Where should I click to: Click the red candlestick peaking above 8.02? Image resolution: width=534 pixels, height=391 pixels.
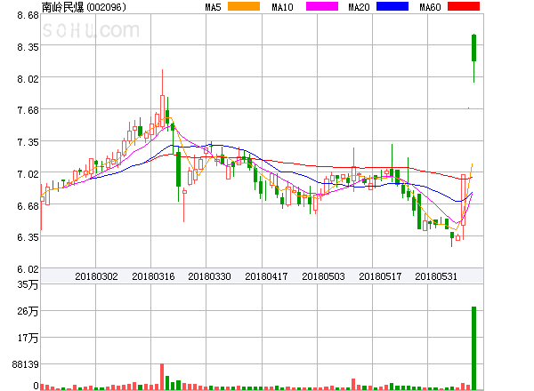(x=163, y=99)
